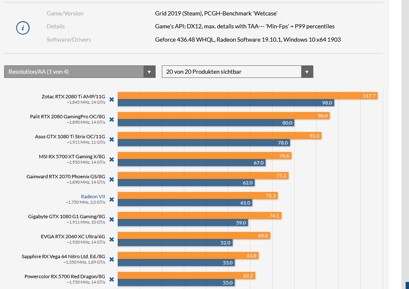Remove MSI RX 5700 XT via X icon

click(x=112, y=159)
